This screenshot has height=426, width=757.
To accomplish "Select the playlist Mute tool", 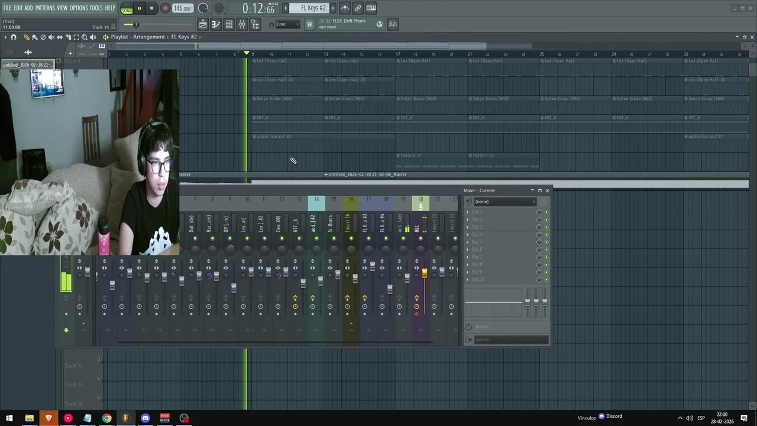I will click(51, 37).
